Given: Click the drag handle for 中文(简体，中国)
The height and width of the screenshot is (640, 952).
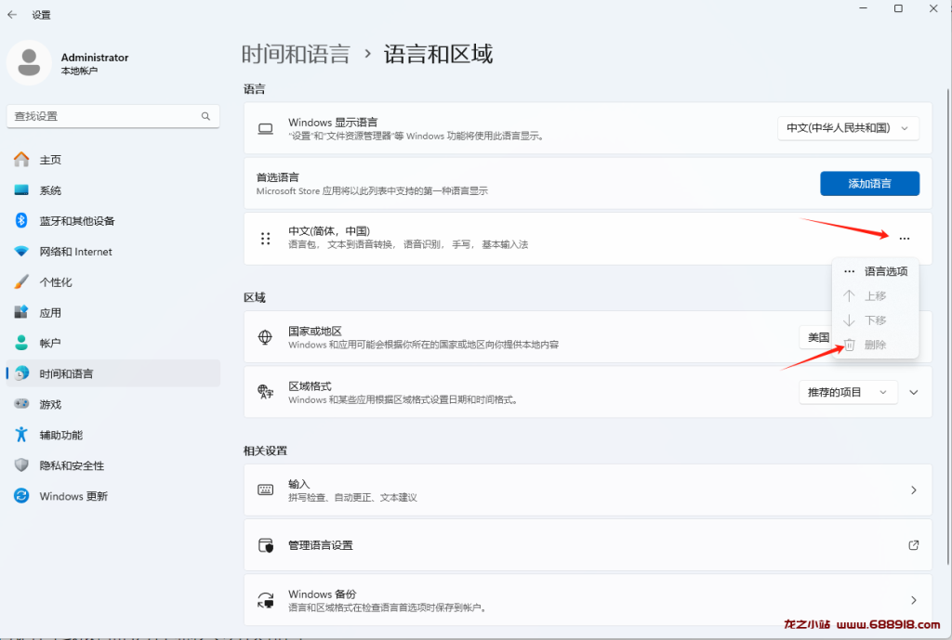Looking at the screenshot, I should (x=265, y=239).
